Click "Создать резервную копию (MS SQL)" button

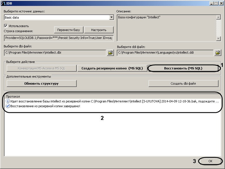[x=112, y=68]
